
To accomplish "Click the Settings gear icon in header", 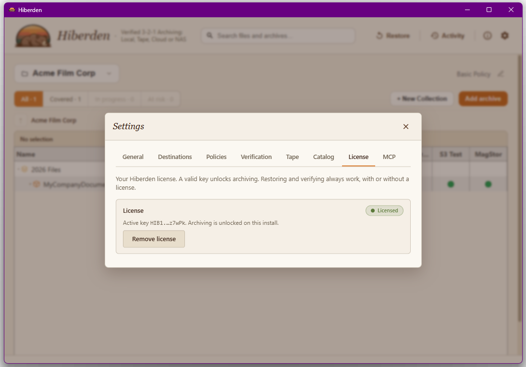I will click(504, 35).
